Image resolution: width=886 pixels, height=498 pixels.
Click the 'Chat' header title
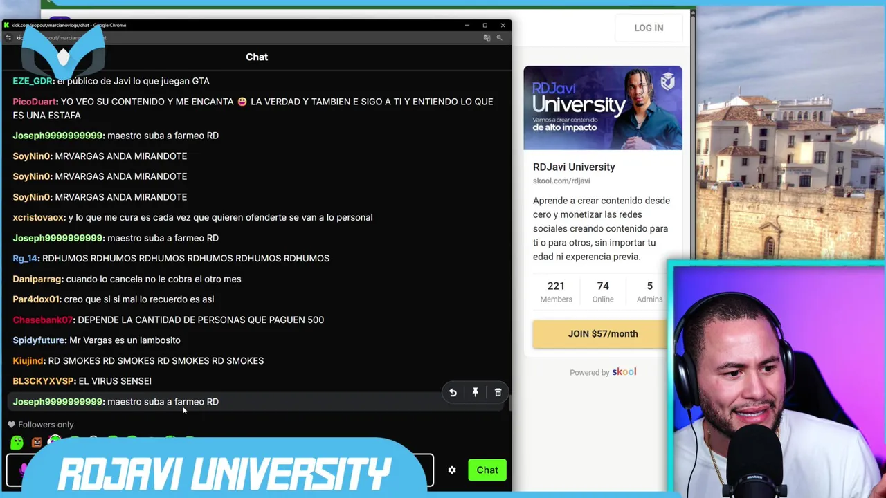257,57
